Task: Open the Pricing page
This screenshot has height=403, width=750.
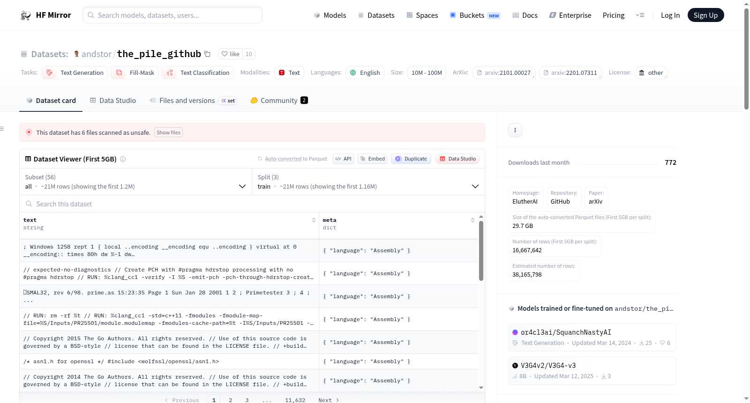Action: (614, 15)
